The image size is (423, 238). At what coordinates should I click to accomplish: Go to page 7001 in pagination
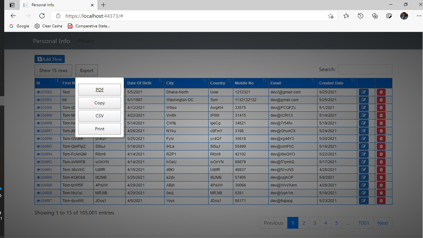pos(364,223)
